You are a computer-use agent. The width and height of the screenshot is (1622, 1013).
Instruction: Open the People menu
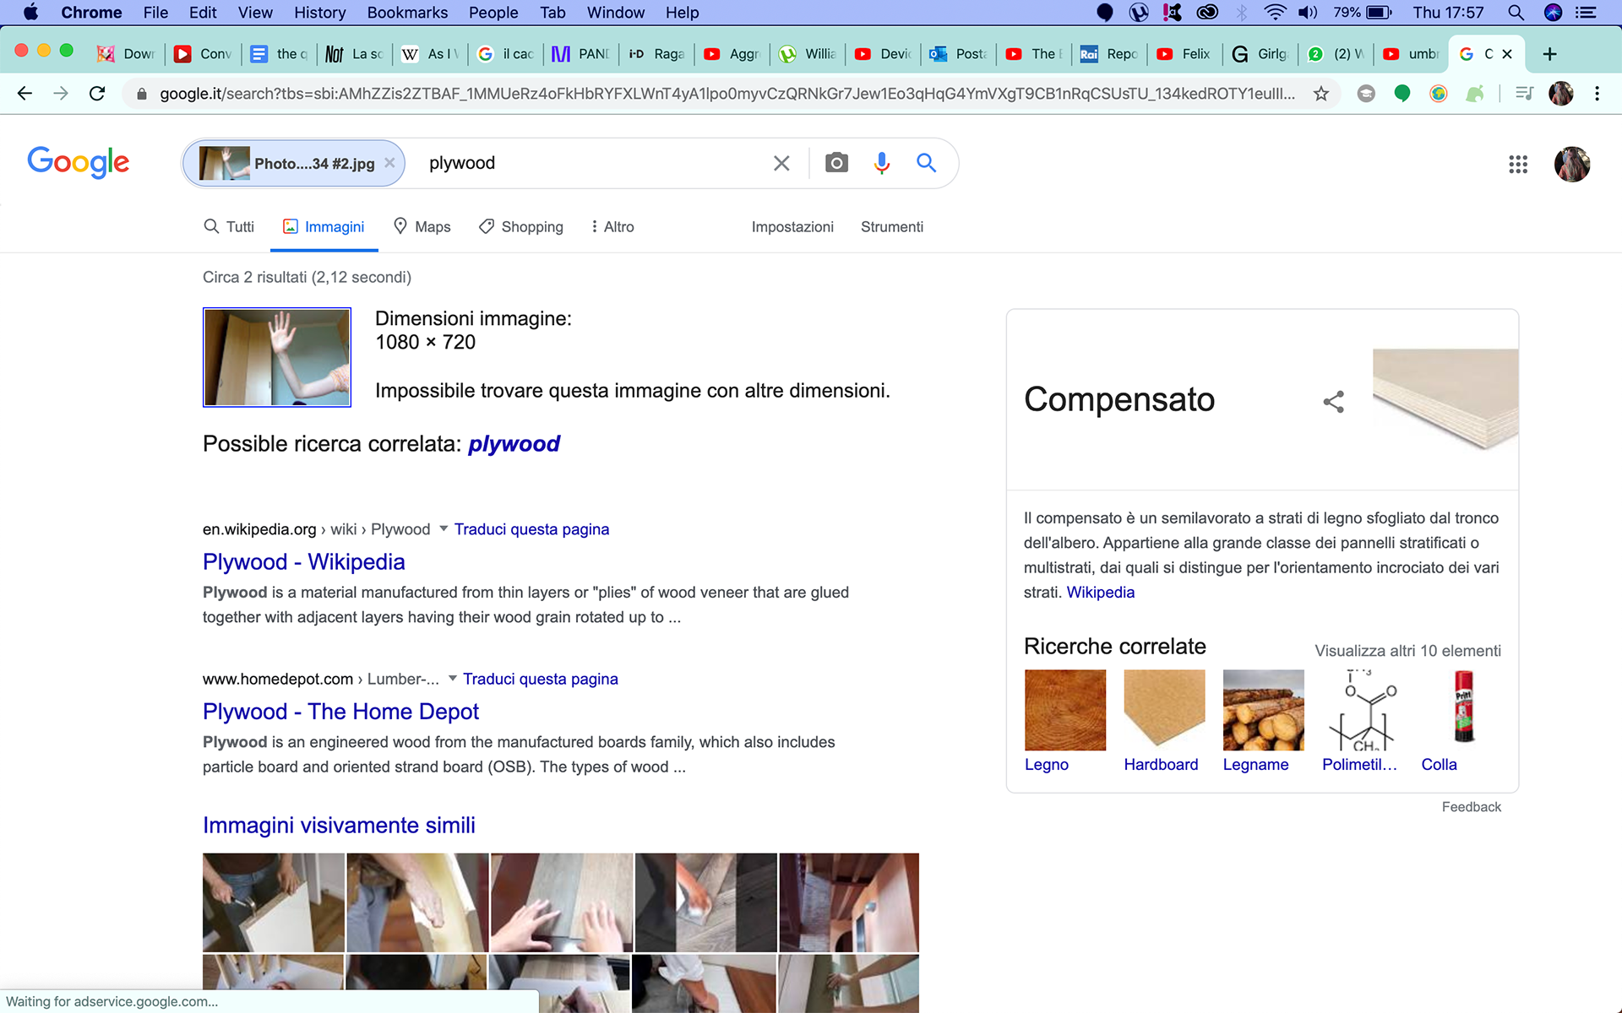tap(493, 13)
